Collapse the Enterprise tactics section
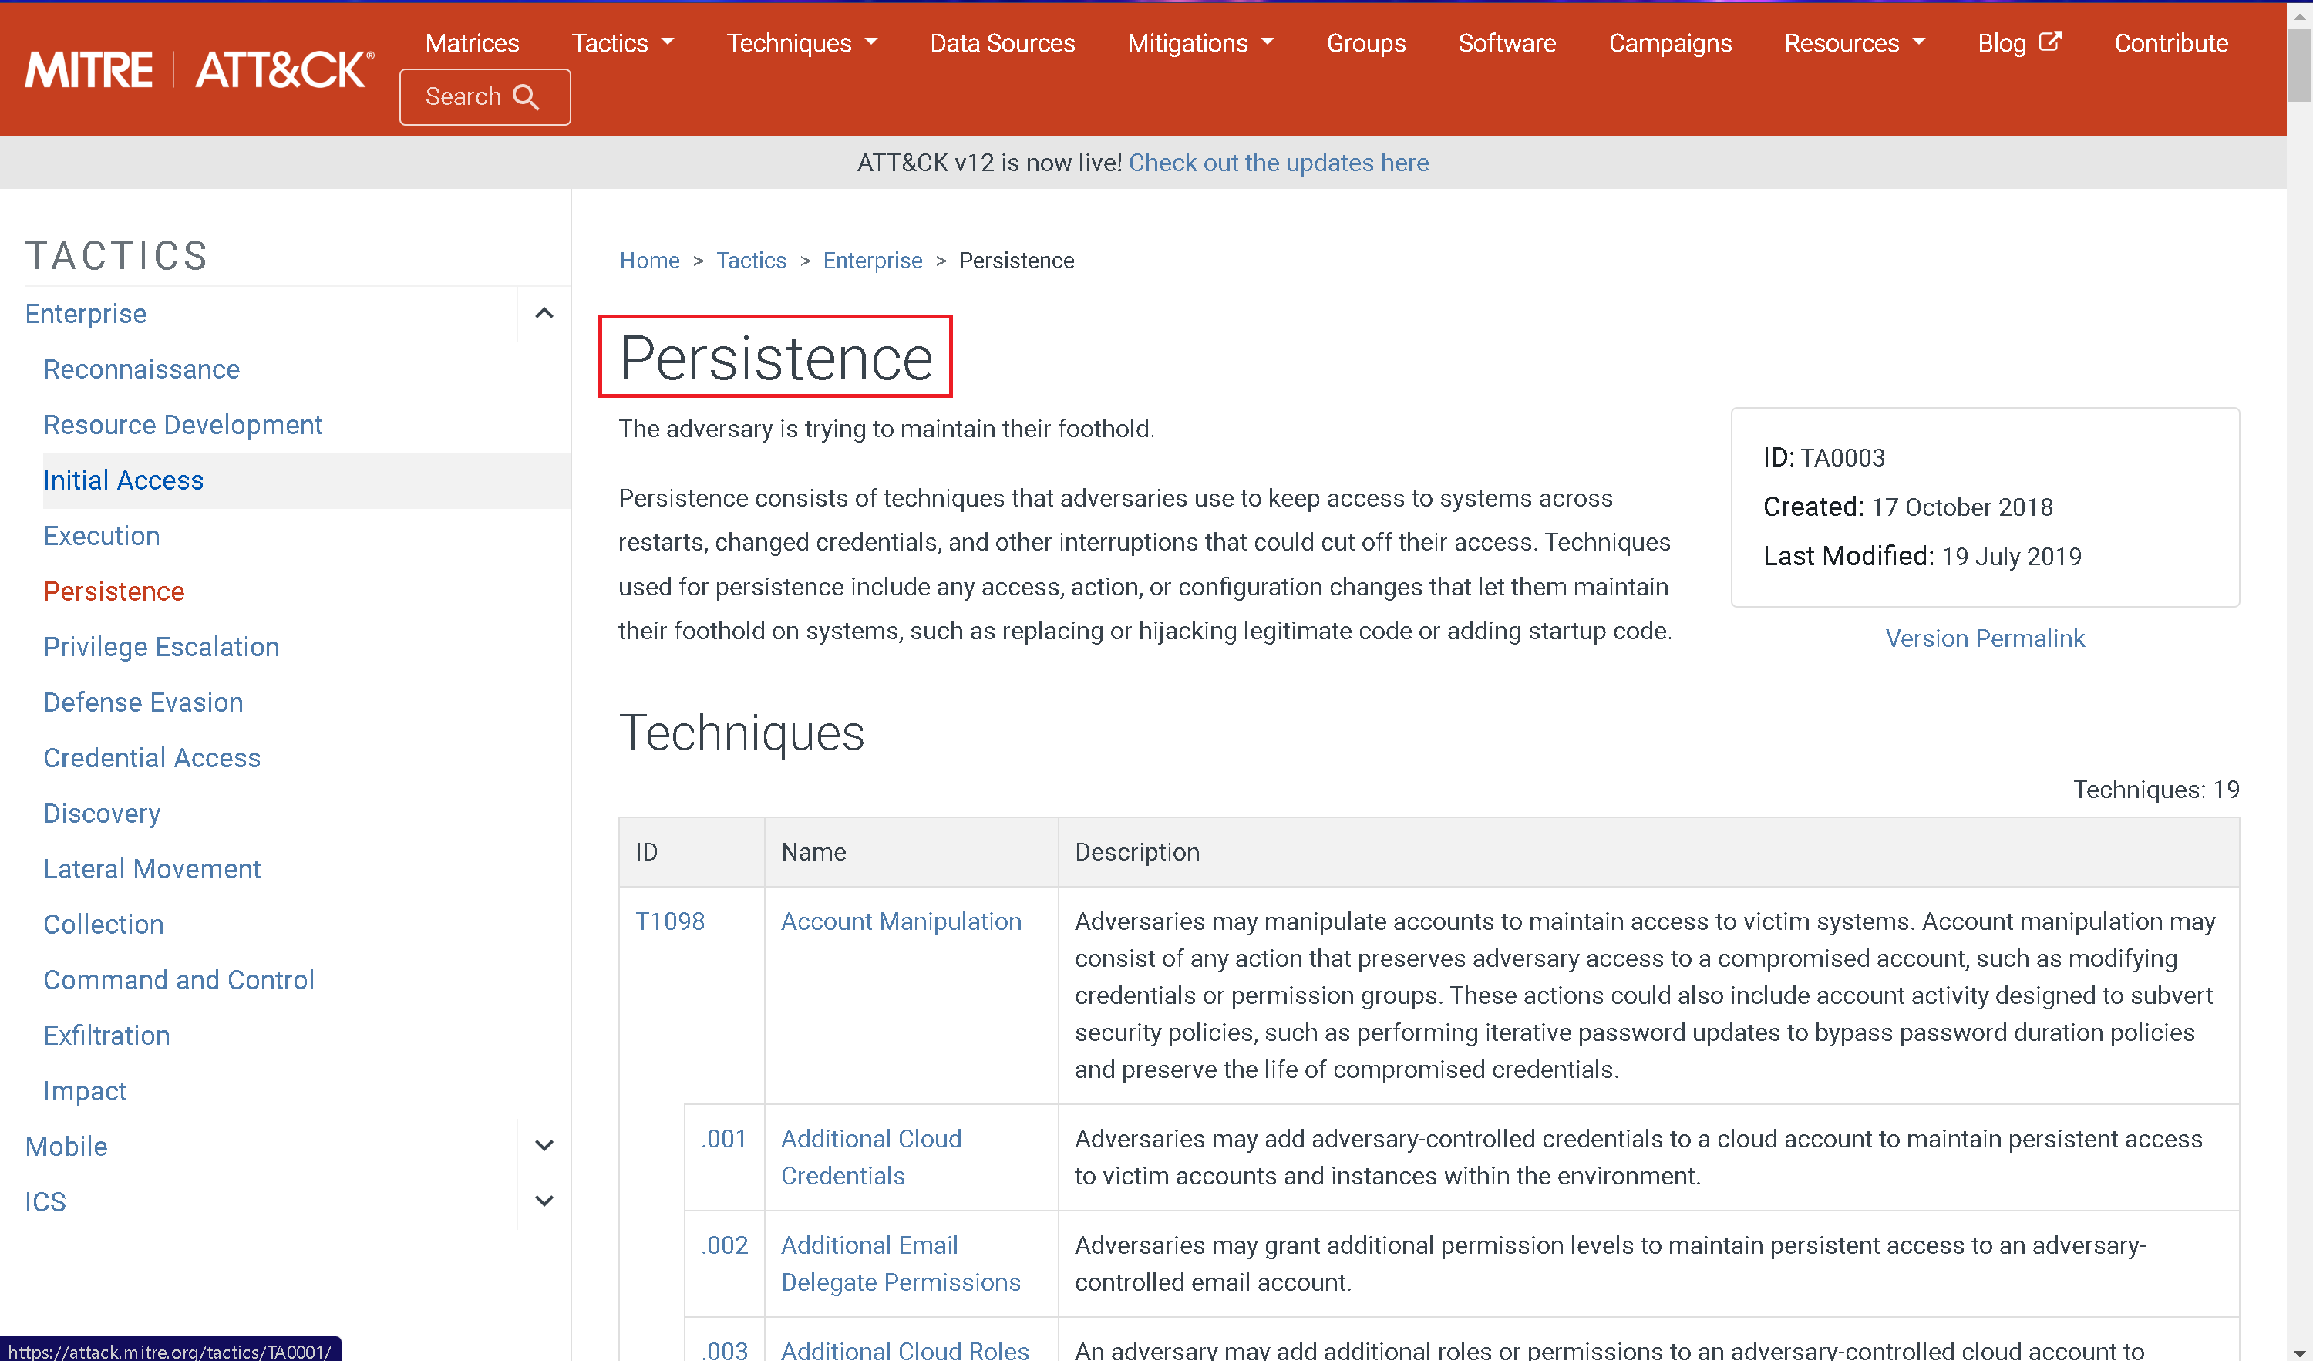Viewport: 2313px width, 1361px height. [544, 314]
